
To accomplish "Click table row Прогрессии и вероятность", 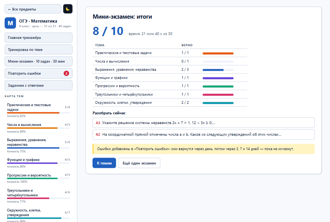I will click(x=170, y=86).
